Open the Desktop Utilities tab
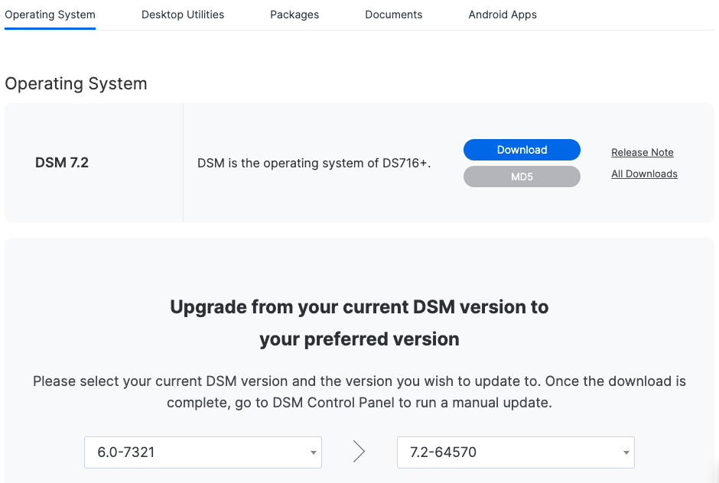Screen dimensions: 719x483 [x=183, y=15]
